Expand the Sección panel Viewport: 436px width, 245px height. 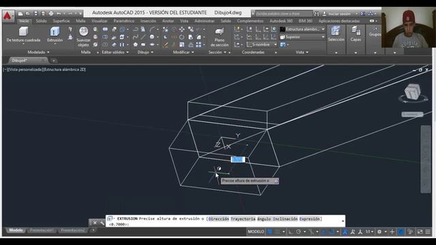217,52
